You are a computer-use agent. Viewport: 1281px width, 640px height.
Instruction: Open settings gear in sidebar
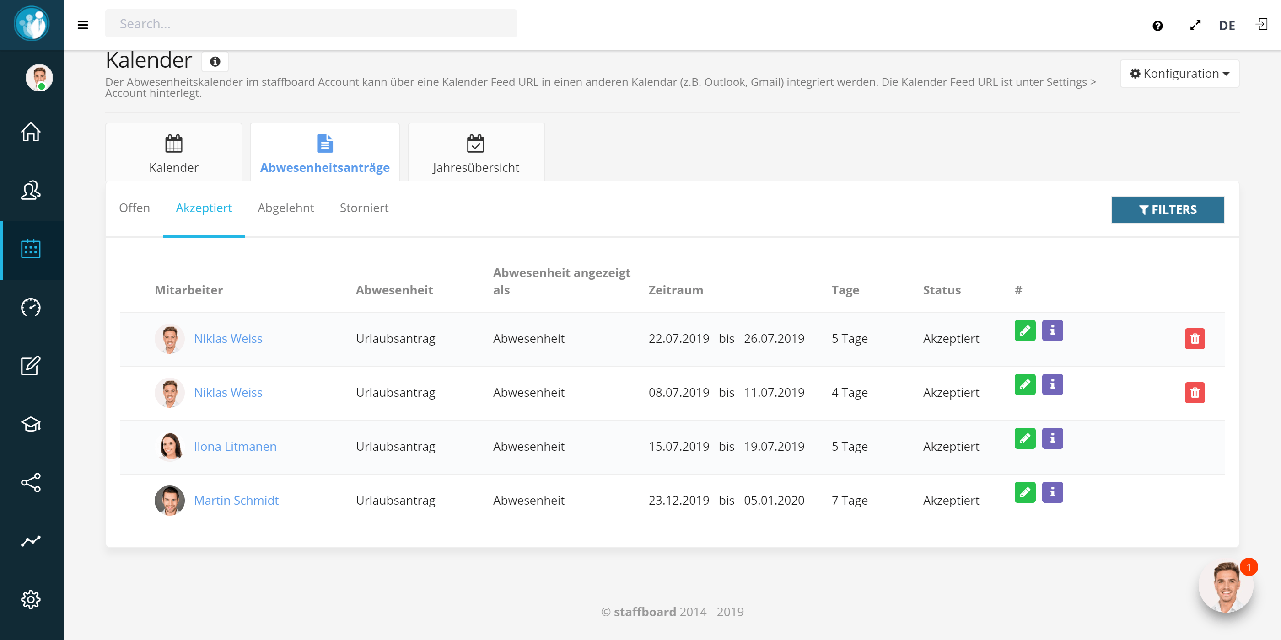[x=31, y=599]
